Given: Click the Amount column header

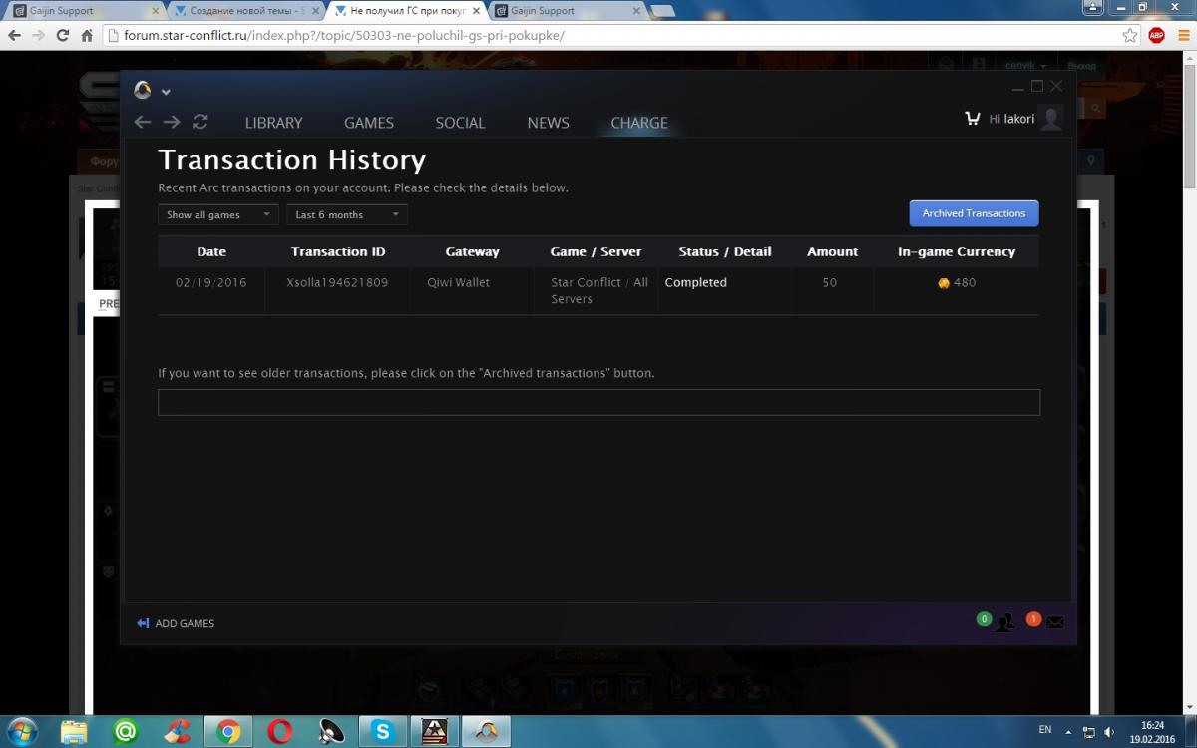Looking at the screenshot, I should pos(833,252).
